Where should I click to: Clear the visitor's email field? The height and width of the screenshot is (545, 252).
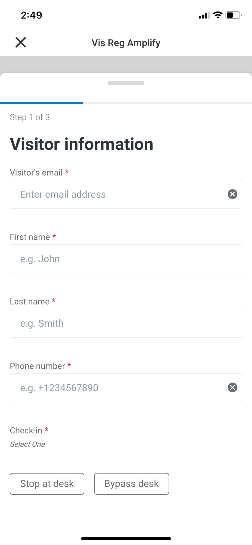point(233,194)
